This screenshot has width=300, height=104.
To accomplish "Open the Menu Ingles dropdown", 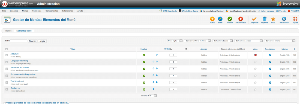I will (x=175, y=41).
